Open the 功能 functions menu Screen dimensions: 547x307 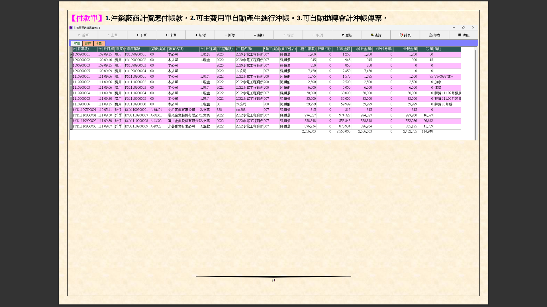[464, 35]
